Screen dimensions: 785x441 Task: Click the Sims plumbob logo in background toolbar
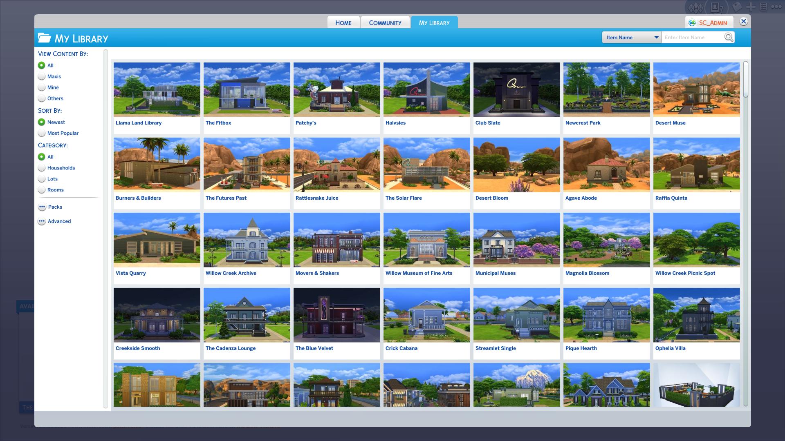pyautogui.click(x=695, y=7)
